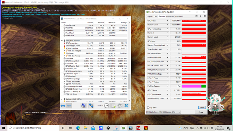Open HWiNFO remote network computers icon

pyautogui.click(x=91, y=106)
